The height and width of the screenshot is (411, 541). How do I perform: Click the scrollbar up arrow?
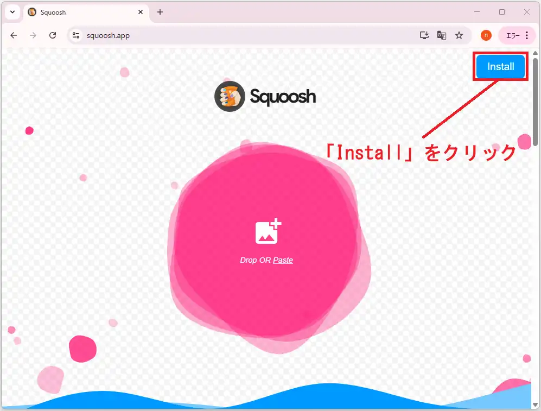[535, 53]
